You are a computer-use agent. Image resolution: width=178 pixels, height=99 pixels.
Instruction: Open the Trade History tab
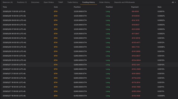(x=73, y=2)
